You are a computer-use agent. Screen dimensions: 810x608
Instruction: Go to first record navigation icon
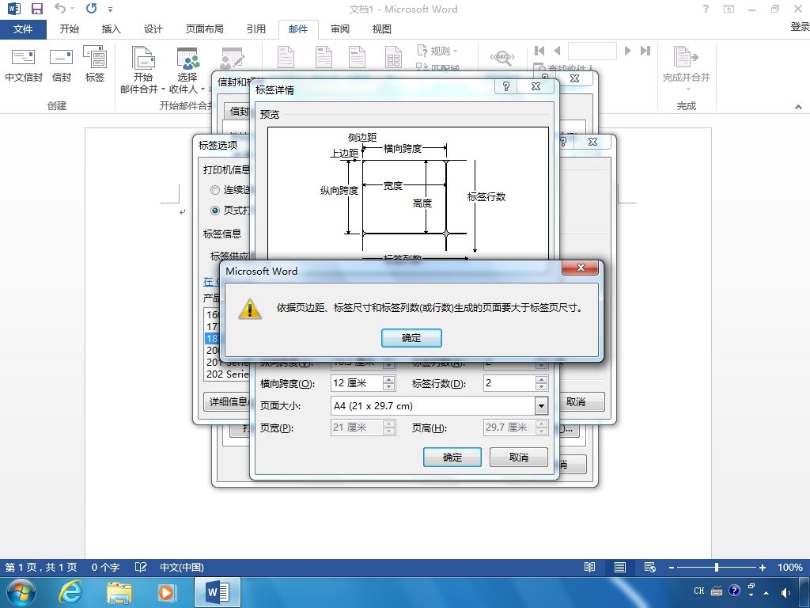coord(539,51)
